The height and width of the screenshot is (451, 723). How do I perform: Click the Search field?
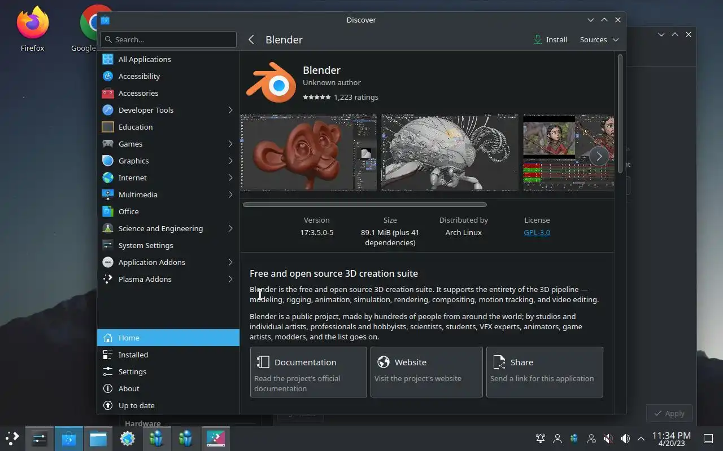[x=168, y=39]
